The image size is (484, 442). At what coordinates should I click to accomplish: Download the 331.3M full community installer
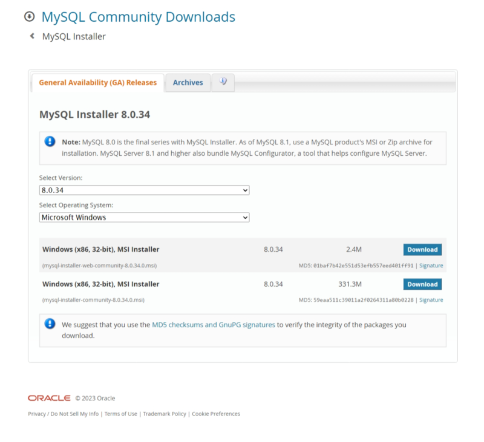point(422,284)
